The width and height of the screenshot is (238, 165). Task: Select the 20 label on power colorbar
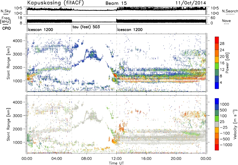(x=222, y=57)
